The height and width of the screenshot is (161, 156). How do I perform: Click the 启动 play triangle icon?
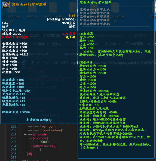point(106,44)
